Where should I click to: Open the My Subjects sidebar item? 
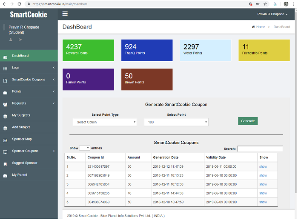tap(21, 115)
